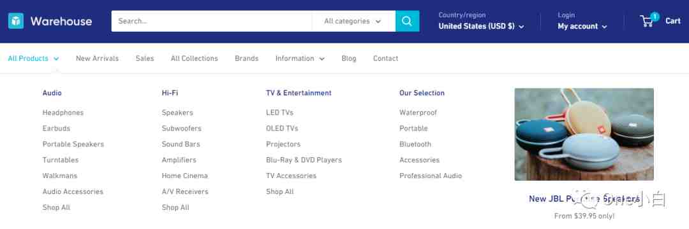This screenshot has width=689, height=229.
Task: Open the Brands menu item
Action: pos(246,59)
